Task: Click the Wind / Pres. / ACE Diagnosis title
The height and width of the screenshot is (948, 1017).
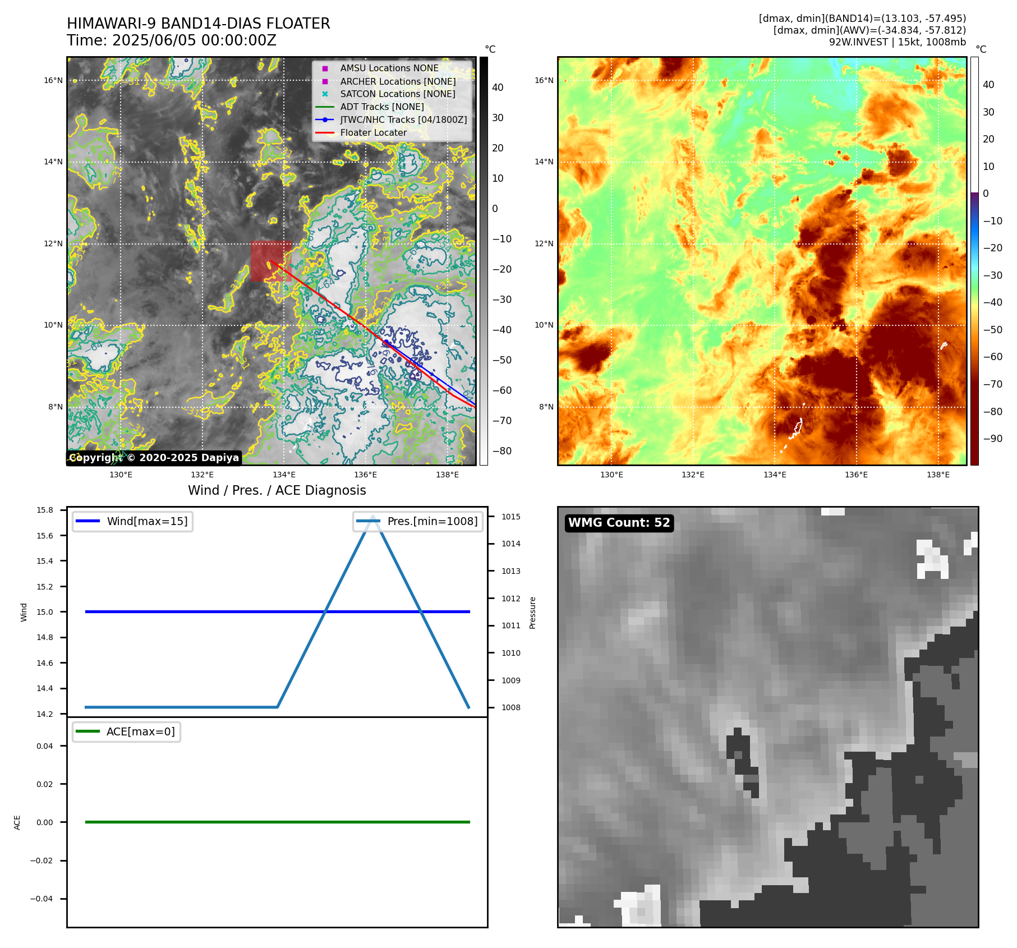Action: coord(277,490)
